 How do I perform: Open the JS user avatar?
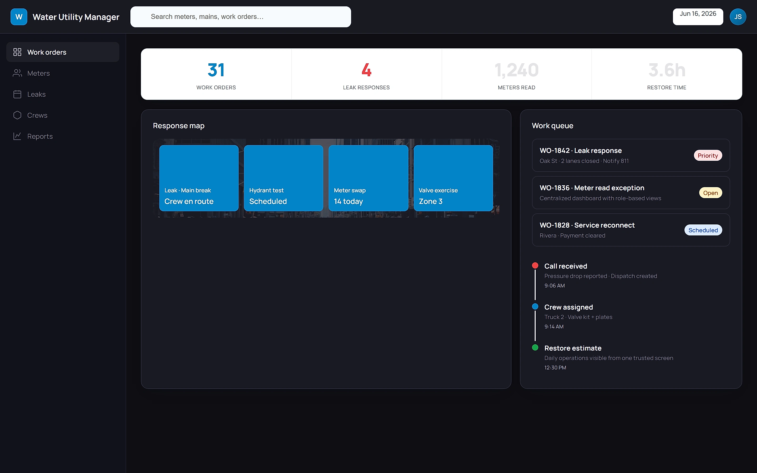(738, 17)
